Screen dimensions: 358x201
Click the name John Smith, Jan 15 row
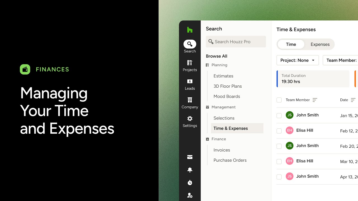(307, 115)
